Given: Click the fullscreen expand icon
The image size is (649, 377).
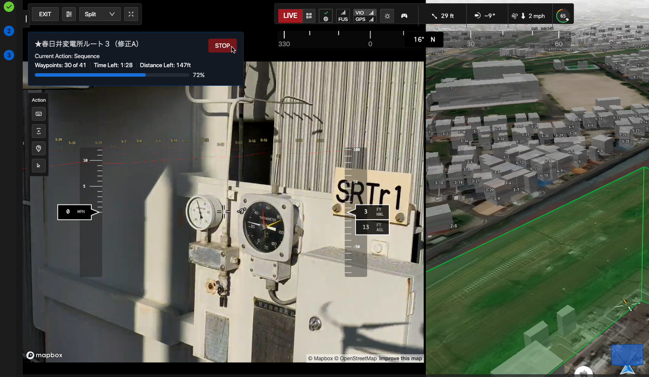Looking at the screenshot, I should click(131, 14).
